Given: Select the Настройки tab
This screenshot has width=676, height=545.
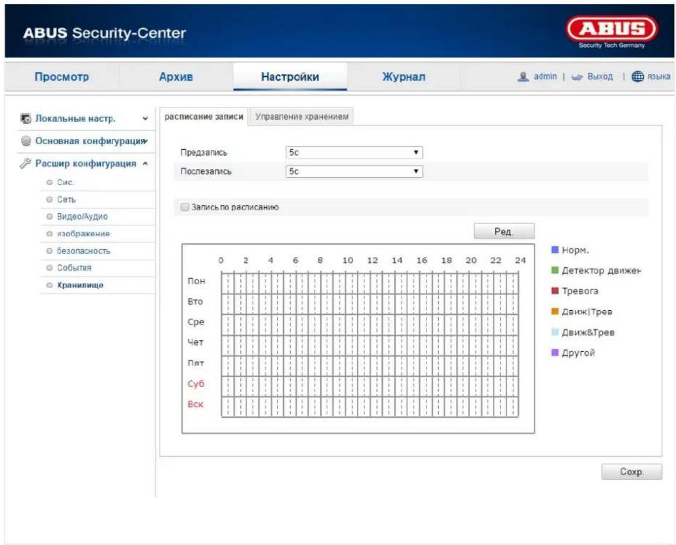Looking at the screenshot, I should [290, 76].
